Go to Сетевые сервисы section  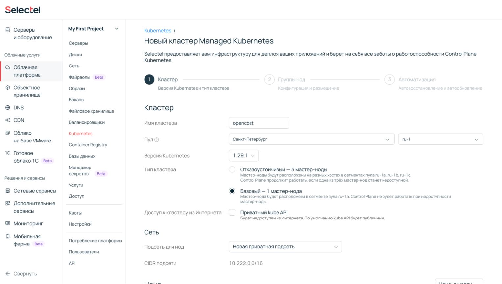[x=35, y=191]
